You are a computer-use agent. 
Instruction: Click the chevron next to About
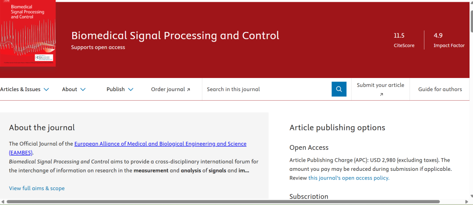pyautogui.click(x=83, y=89)
